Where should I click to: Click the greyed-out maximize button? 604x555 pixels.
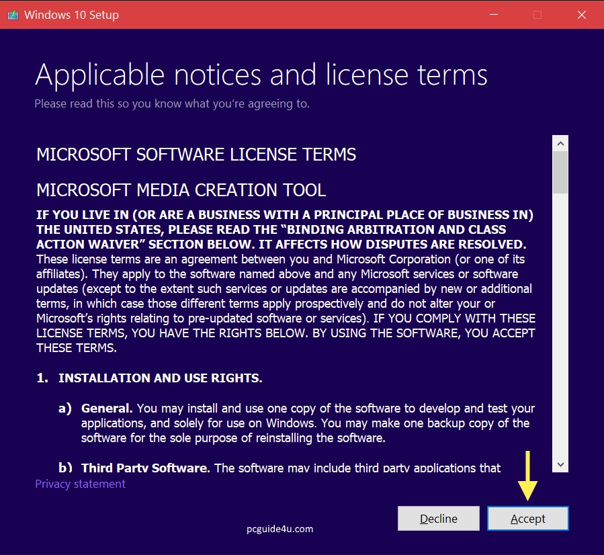point(537,15)
